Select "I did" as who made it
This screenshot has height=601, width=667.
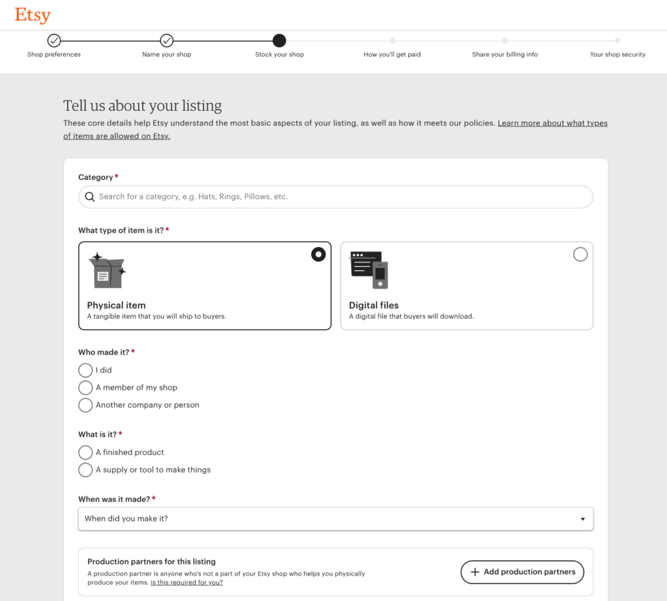coord(85,370)
